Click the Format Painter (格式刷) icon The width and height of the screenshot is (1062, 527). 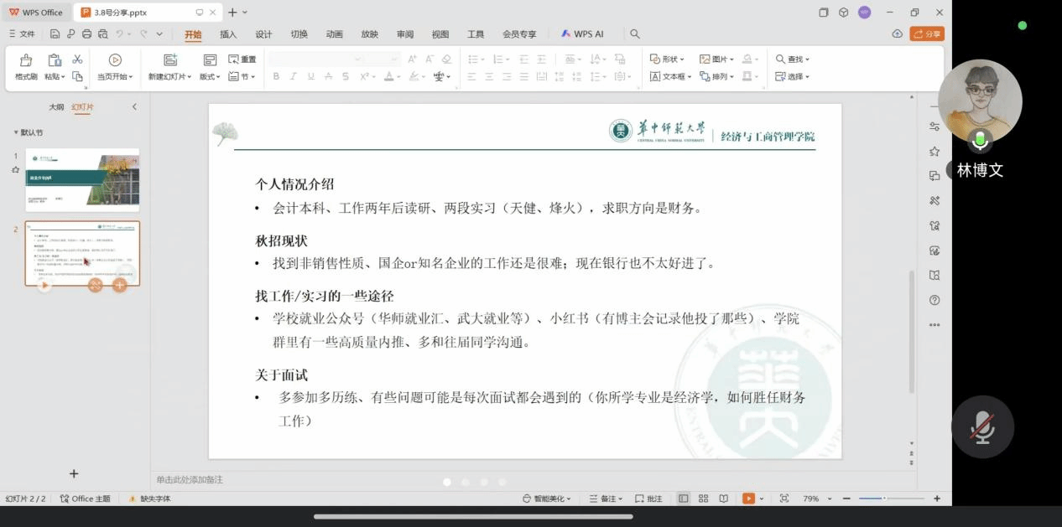pyautogui.click(x=26, y=60)
